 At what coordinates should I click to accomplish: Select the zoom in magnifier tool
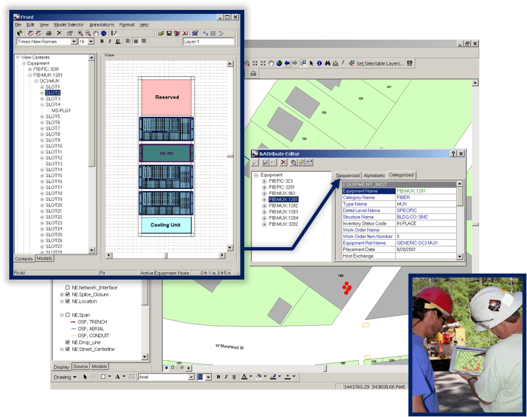point(80,32)
